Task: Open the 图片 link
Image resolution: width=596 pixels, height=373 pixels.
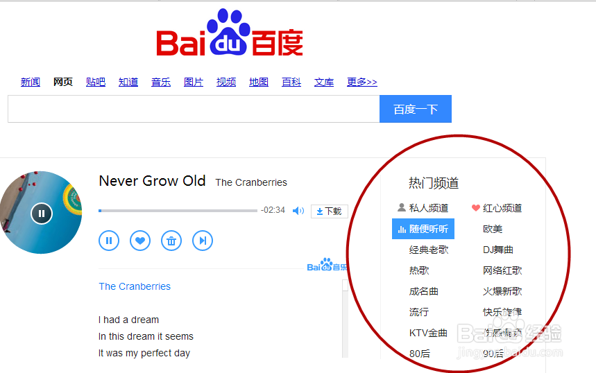Action: (x=194, y=82)
